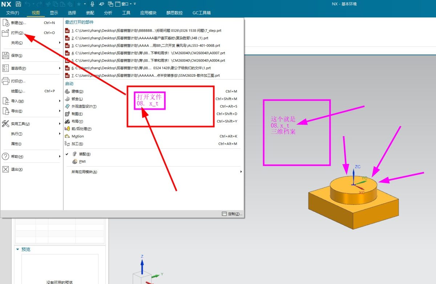Switch to the 分析 Analysis tab

point(108,13)
